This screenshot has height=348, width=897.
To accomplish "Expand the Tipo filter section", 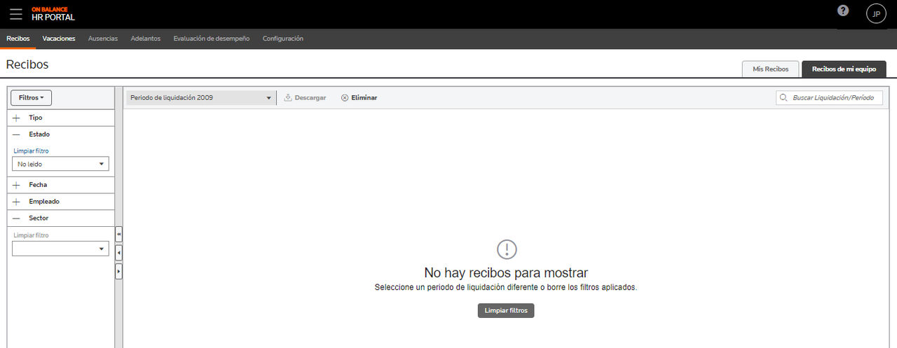I will [60, 118].
